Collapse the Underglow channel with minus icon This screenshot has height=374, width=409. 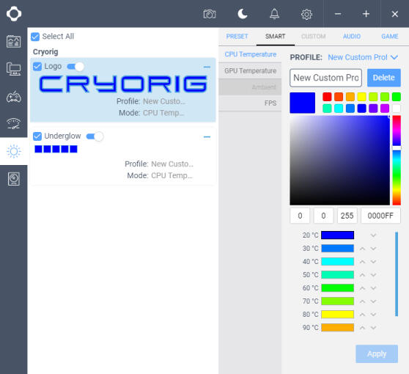point(207,136)
